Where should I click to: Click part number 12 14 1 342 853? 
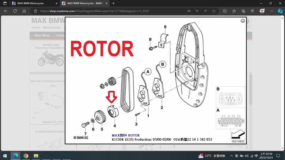200,140
